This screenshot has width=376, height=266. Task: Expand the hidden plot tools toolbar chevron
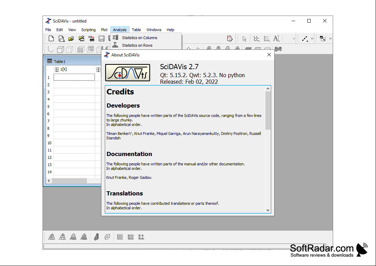(x=294, y=39)
